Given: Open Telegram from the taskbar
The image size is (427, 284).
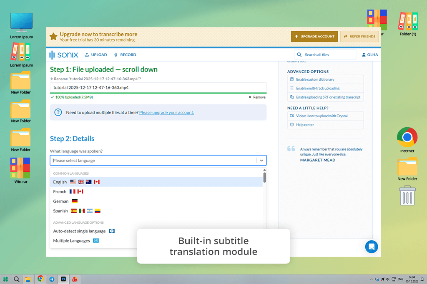Looking at the screenshot, I should point(52,279).
